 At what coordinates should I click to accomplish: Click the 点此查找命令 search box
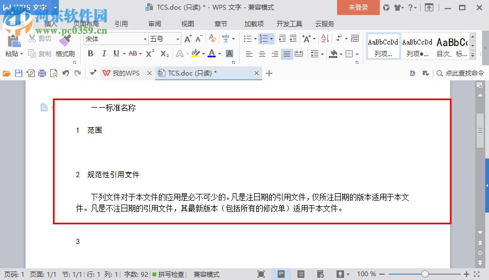(461, 73)
